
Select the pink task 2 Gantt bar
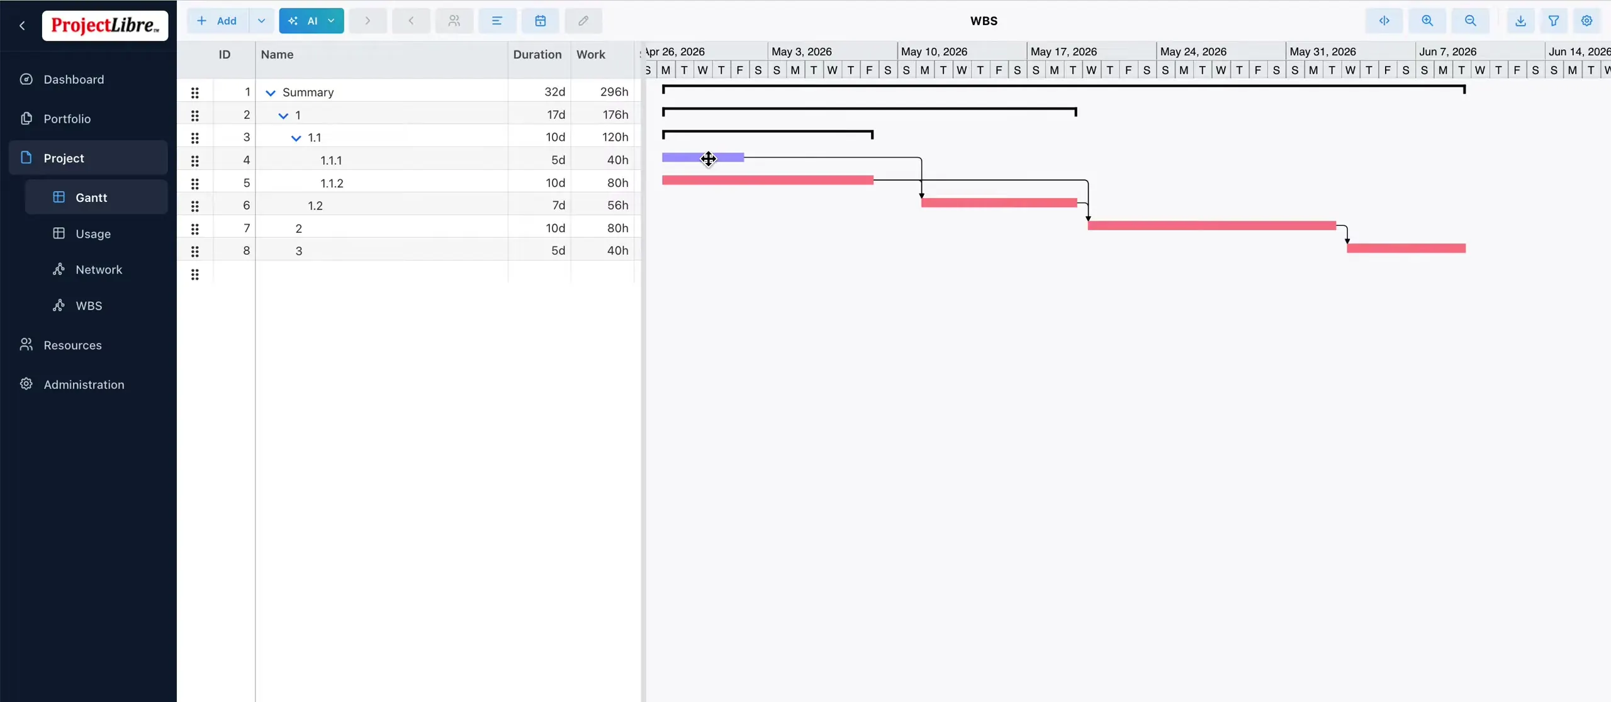point(1212,225)
